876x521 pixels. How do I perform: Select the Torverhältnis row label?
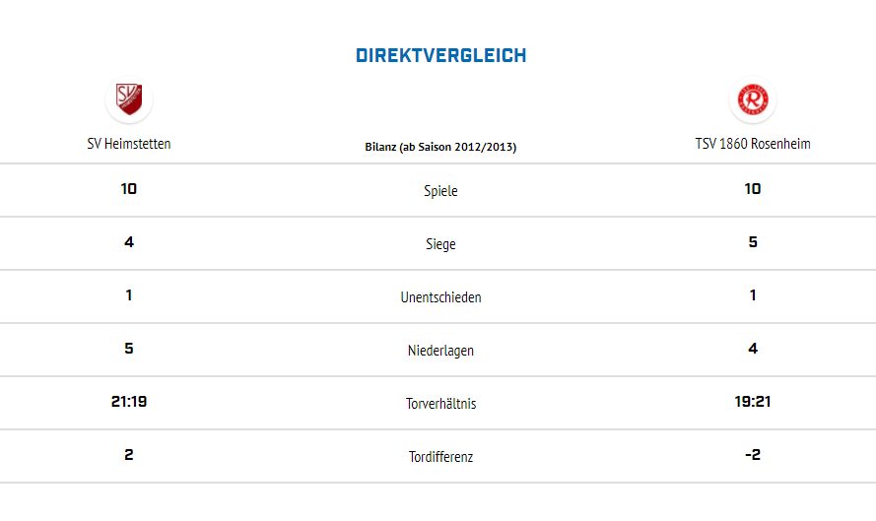440,404
